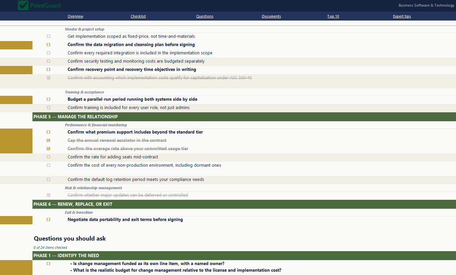This screenshot has width=456, height=275.
Task: Click 'Confirm the data migration and cleansing plan' text
Action: coord(131,45)
